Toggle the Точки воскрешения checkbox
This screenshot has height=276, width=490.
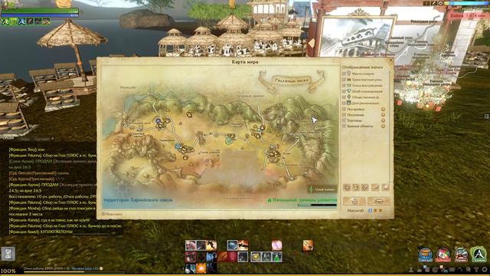pos(344,85)
